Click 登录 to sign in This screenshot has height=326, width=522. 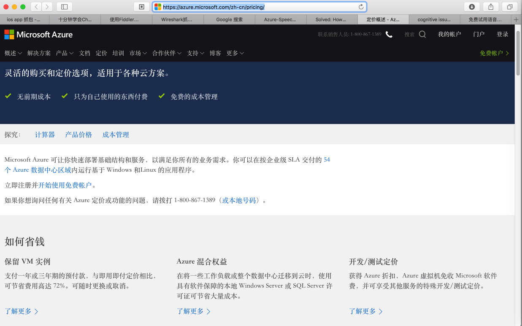(502, 34)
